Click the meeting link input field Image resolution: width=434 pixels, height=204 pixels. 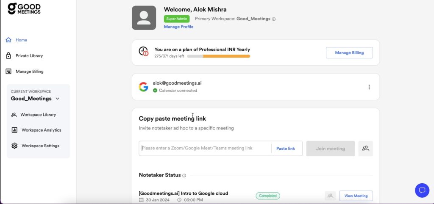point(205,149)
